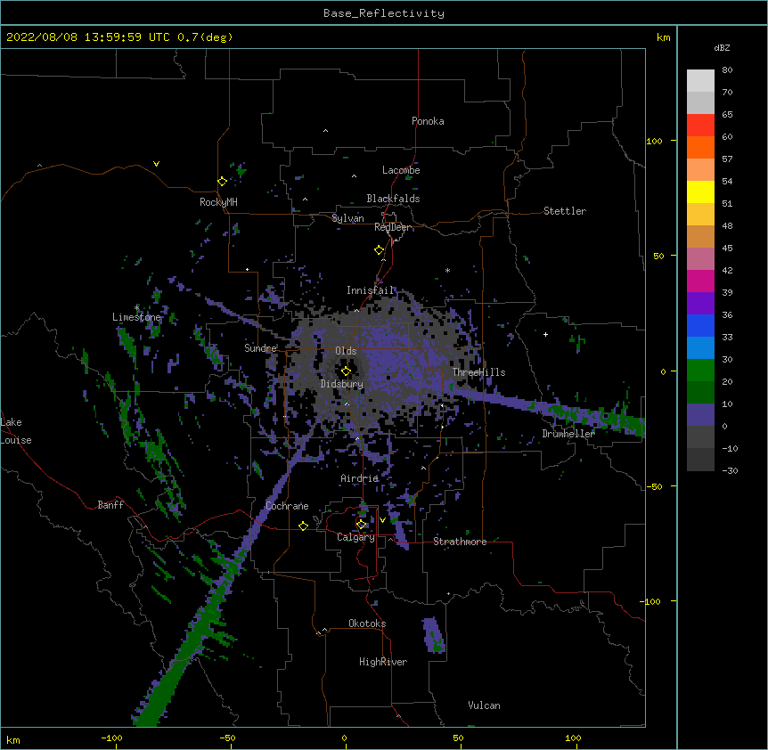
Task: Click the yellow marker near RockyMH
Action: [222, 182]
